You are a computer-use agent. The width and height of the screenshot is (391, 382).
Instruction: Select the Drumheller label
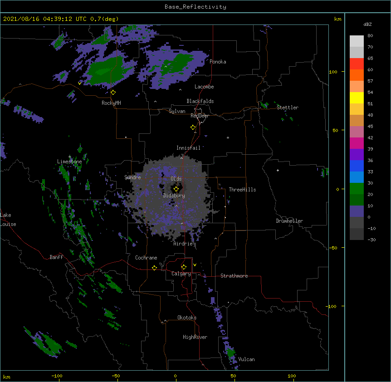(x=289, y=221)
